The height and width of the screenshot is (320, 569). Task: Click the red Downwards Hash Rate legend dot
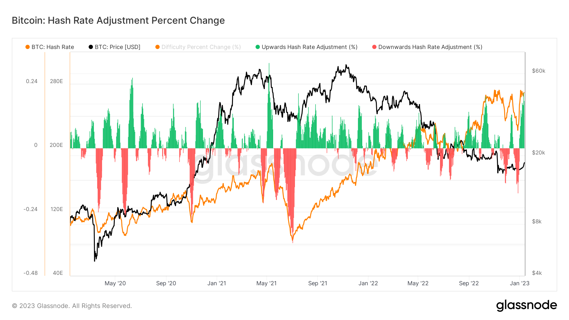(374, 47)
